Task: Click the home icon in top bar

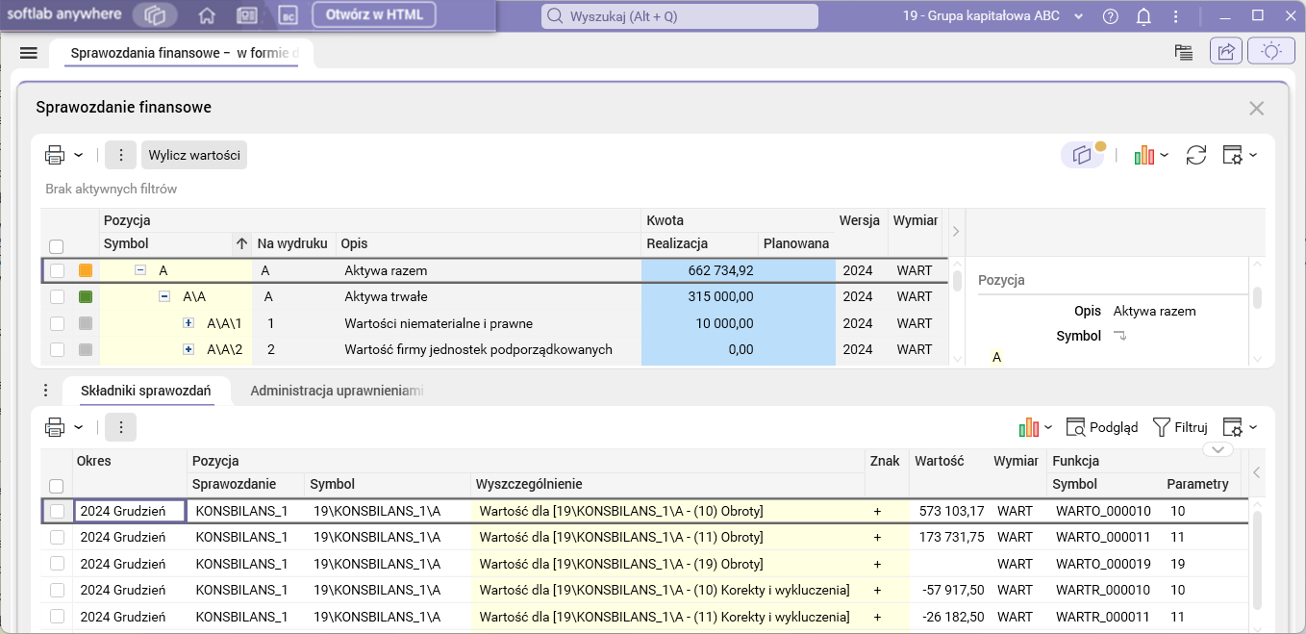Action: (x=206, y=16)
